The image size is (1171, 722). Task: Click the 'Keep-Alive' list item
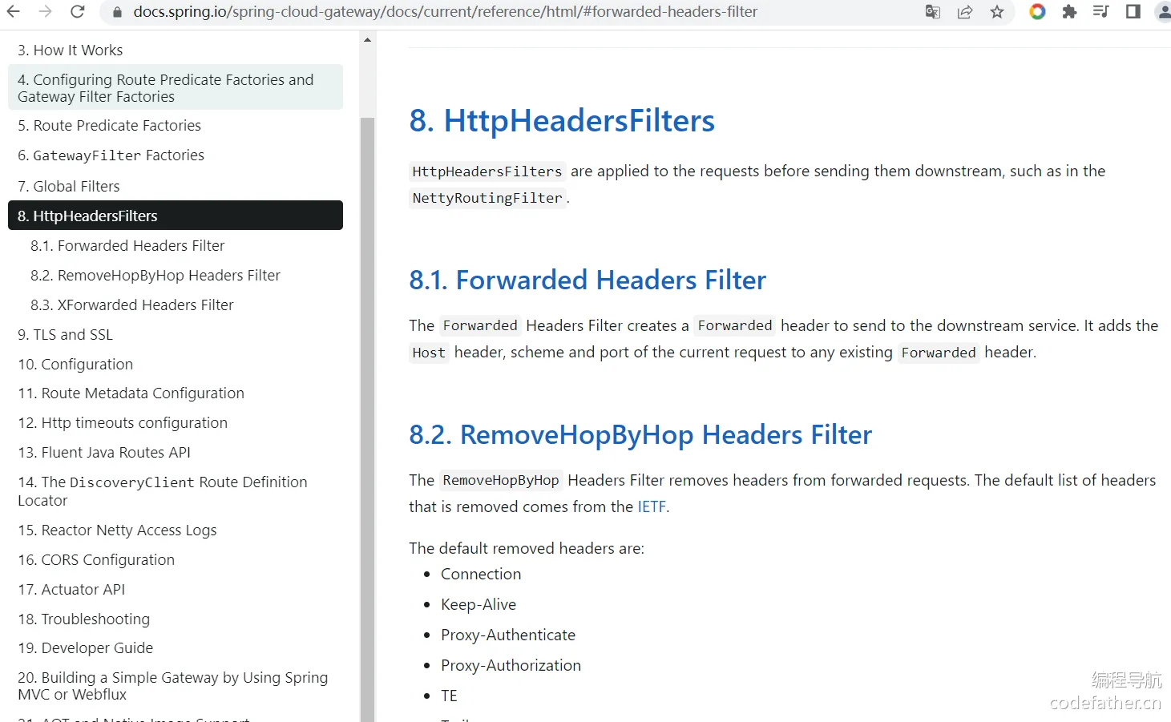tap(478, 605)
